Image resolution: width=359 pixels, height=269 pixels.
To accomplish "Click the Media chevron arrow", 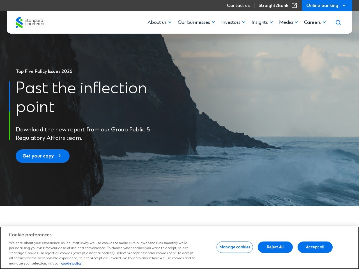I will (296, 22).
